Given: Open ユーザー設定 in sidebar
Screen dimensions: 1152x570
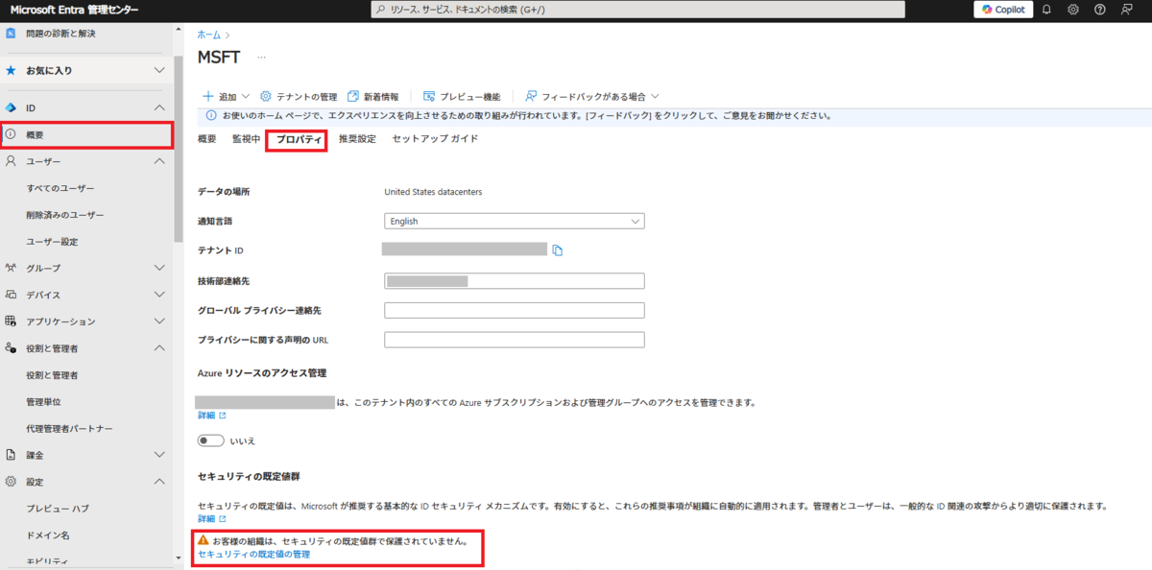Looking at the screenshot, I should coord(52,242).
